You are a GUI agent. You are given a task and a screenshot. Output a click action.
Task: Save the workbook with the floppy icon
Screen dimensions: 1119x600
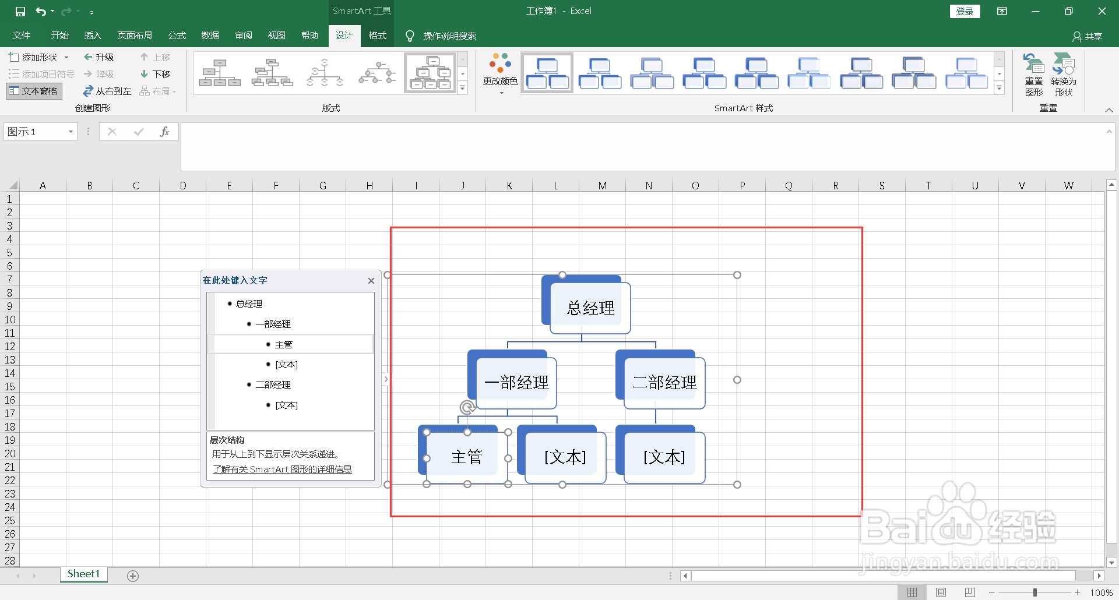(20, 11)
